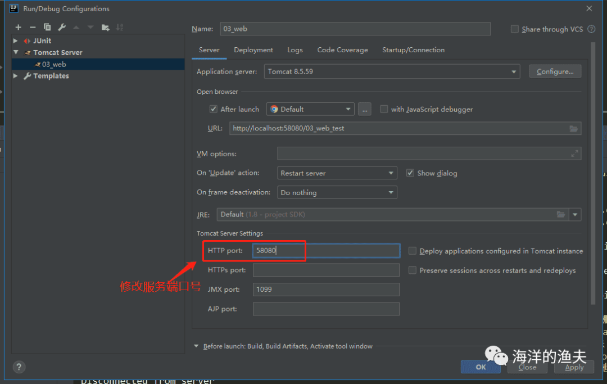The width and height of the screenshot is (607, 384).
Task: Select the 03_web configuration in tree
Action: pos(98,64)
